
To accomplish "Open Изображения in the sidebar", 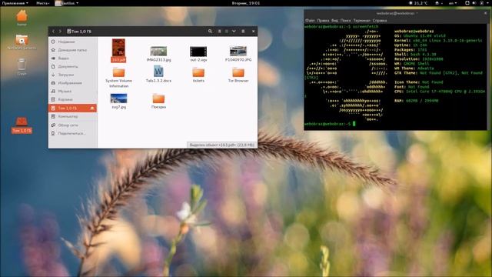I will [73, 83].
